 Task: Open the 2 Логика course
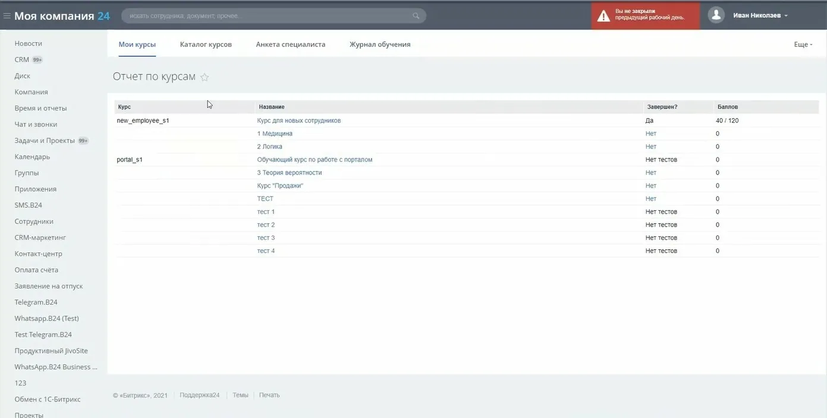(x=270, y=147)
